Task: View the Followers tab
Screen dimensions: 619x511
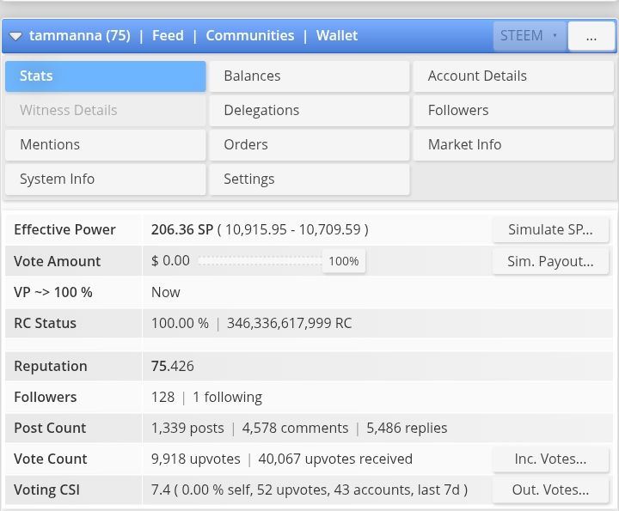Action: point(514,111)
